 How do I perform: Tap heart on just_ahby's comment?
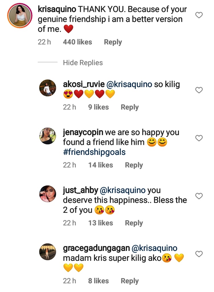point(199,196)
